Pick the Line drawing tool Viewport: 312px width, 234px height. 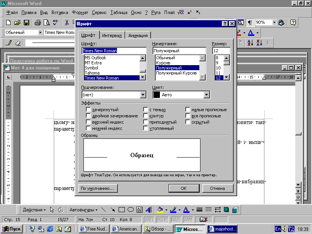(x=103, y=210)
